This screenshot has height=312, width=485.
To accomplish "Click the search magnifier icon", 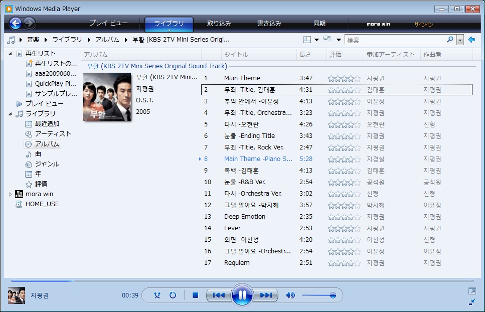I will click(450, 40).
